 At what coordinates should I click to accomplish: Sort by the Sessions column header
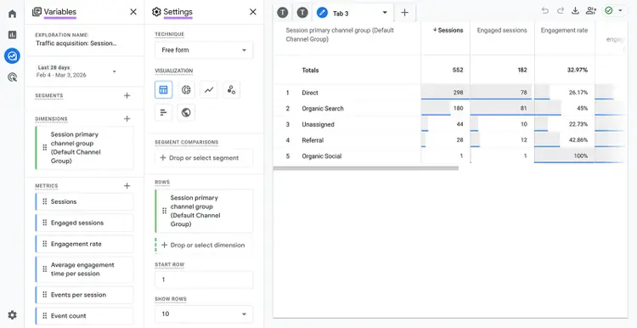click(448, 30)
